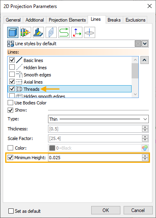
Task: Toggle the Basic lines checkbox
Action: click(12, 60)
